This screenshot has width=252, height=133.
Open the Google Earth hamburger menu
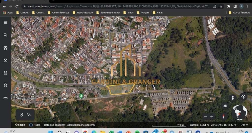pos(5,22)
